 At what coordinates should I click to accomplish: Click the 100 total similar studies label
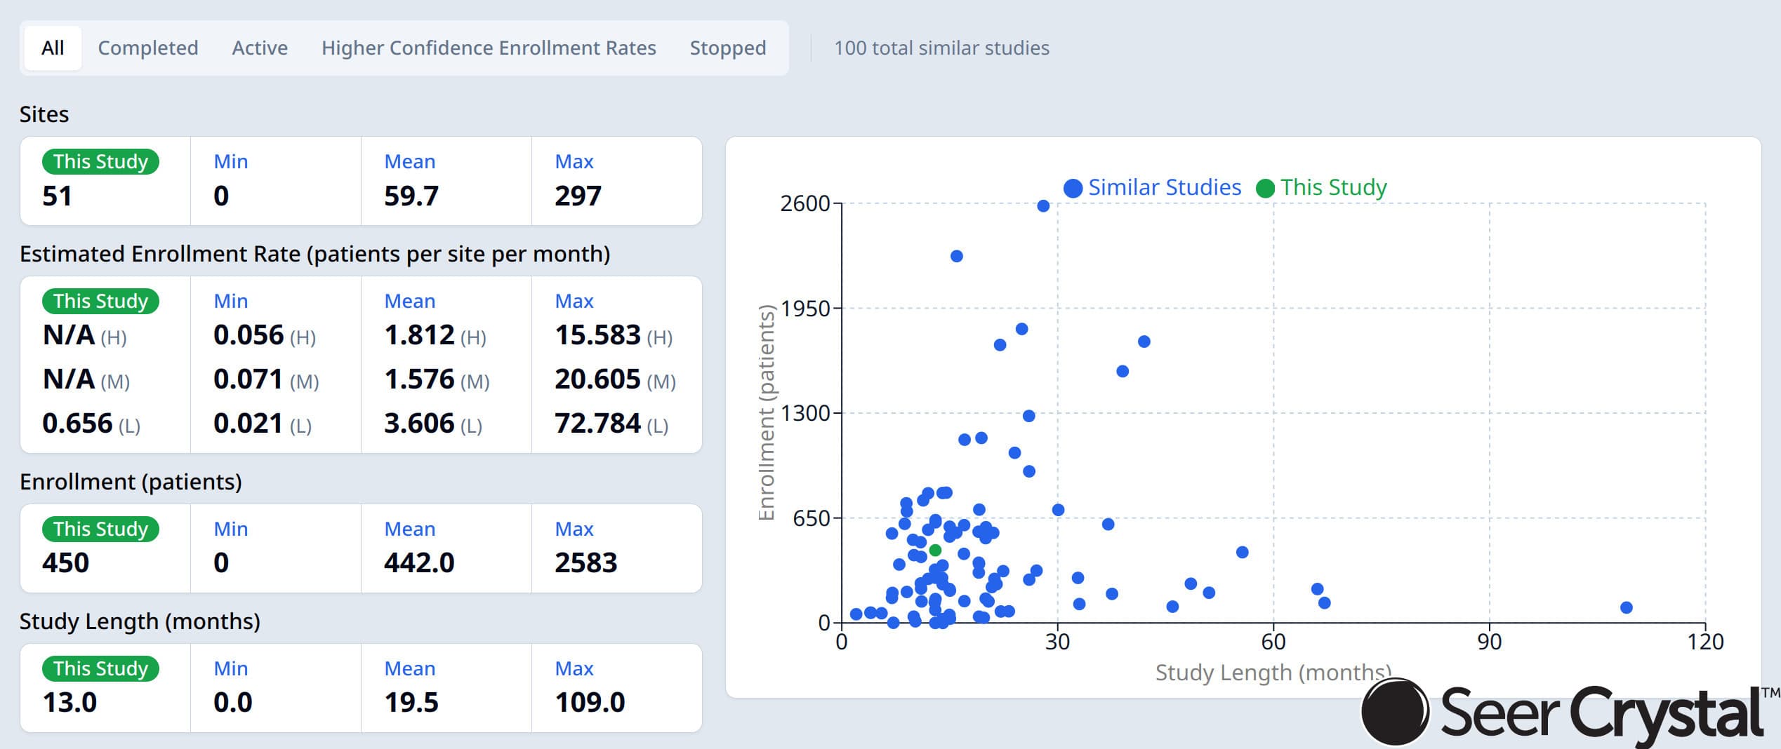tap(941, 48)
